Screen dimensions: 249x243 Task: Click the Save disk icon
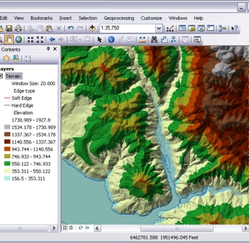coord(9,29)
